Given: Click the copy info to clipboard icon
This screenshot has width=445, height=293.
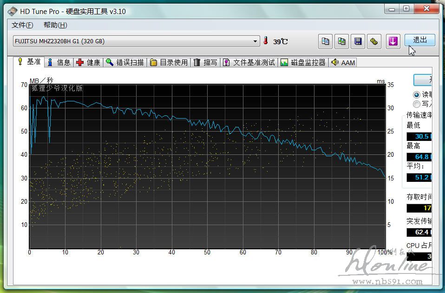Looking at the screenshot, I should coord(326,41).
